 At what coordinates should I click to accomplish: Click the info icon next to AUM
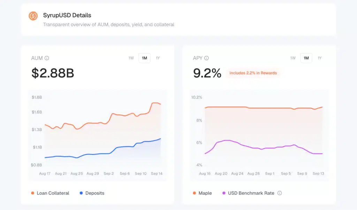pos(47,58)
